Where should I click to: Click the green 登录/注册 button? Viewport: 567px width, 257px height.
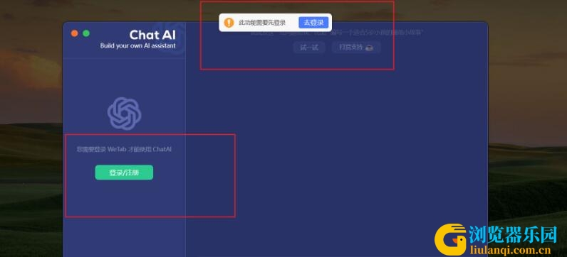tap(124, 173)
